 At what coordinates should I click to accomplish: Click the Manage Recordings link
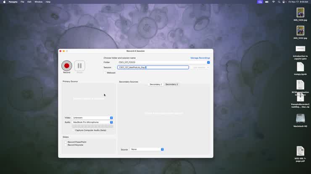coord(200,58)
